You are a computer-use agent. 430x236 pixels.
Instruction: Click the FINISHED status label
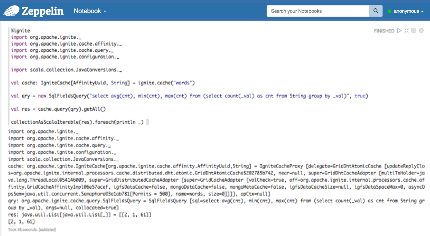point(384,31)
